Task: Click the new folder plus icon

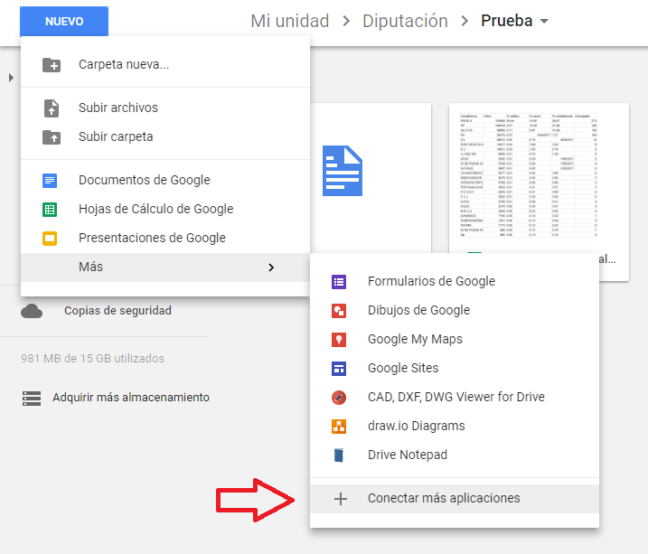Action: [x=52, y=65]
